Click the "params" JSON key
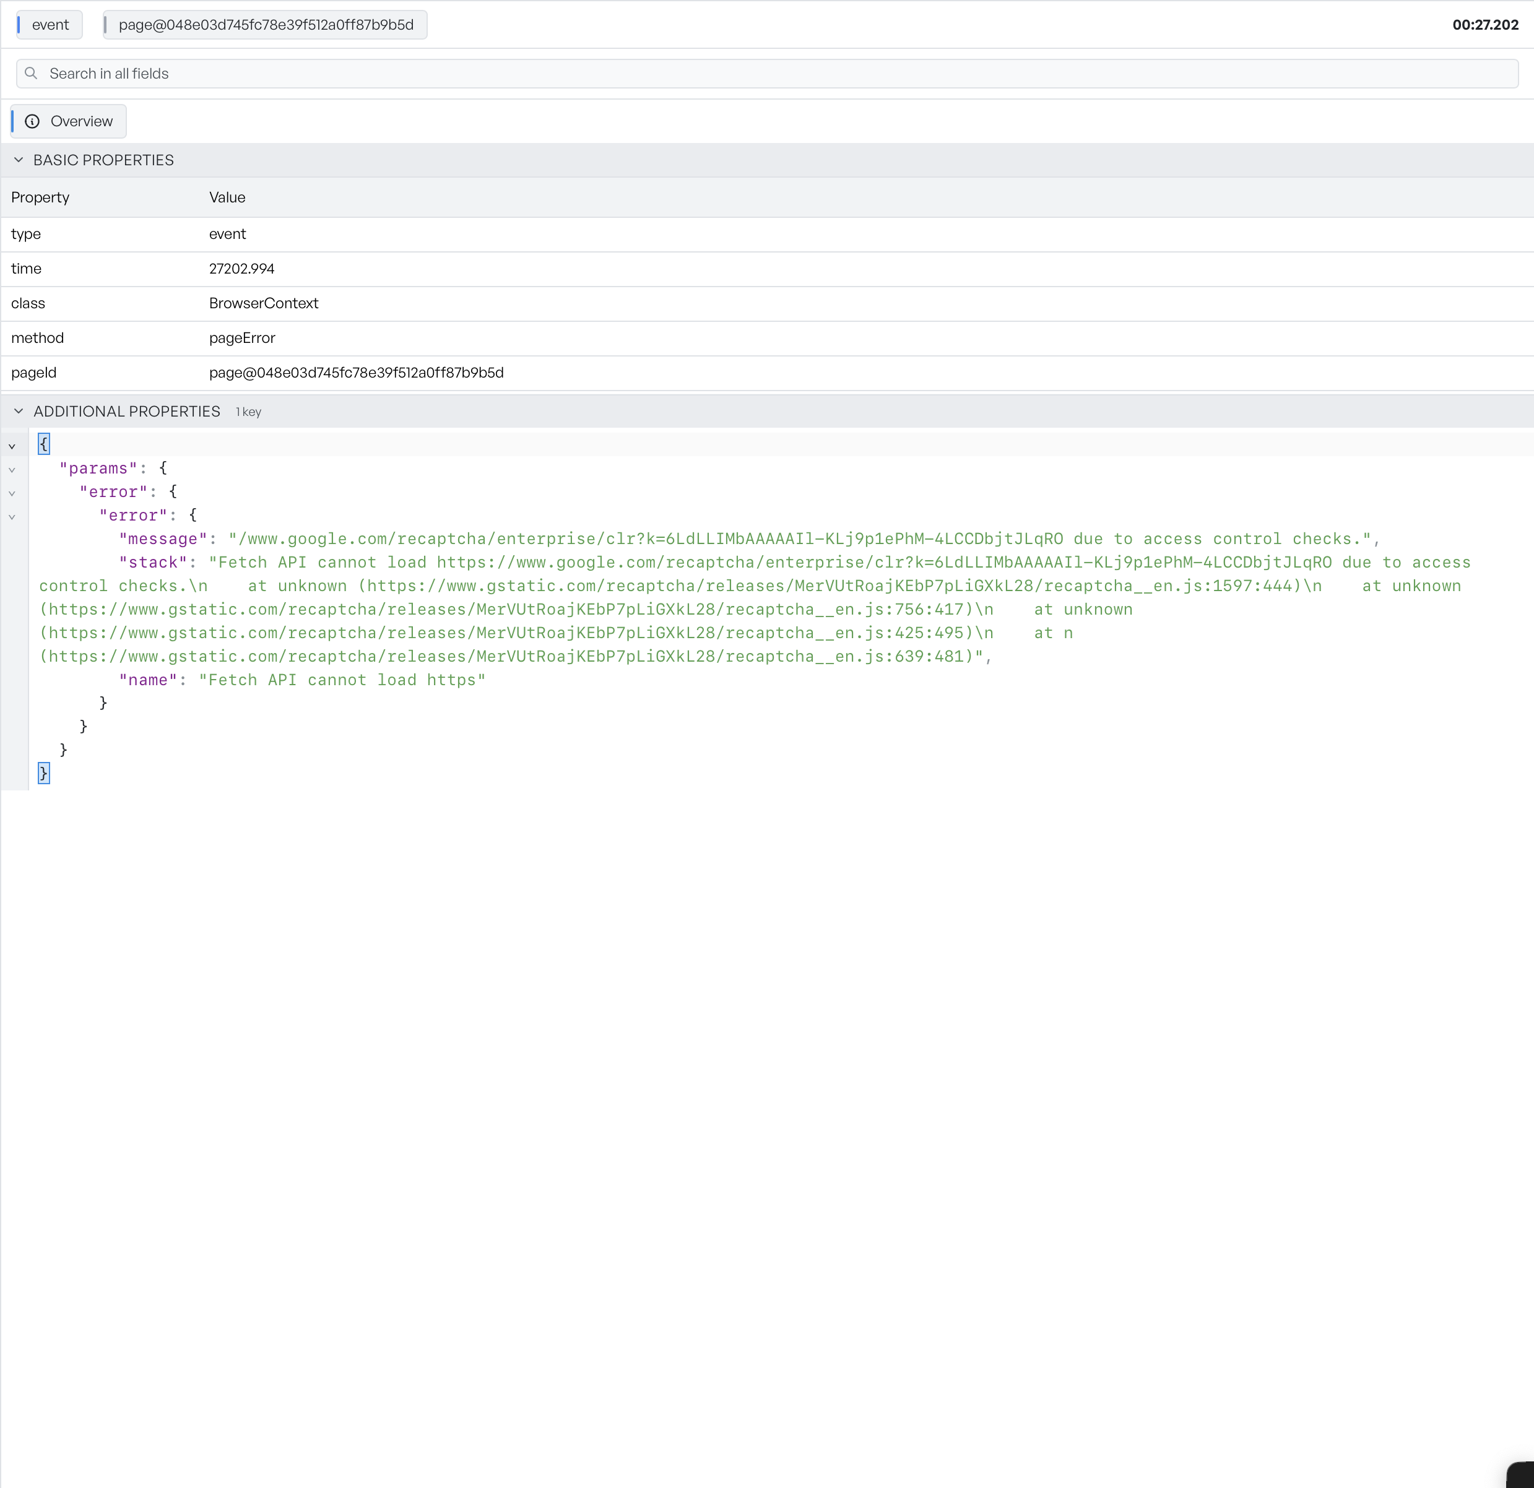The height and width of the screenshot is (1488, 1534). [x=98, y=468]
